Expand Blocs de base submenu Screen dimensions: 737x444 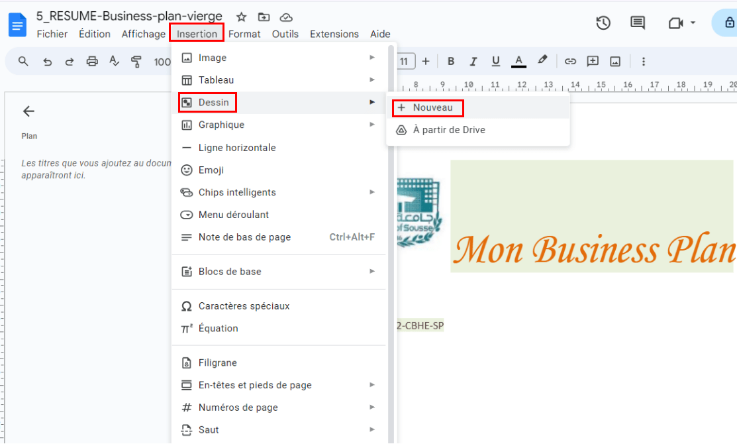279,272
